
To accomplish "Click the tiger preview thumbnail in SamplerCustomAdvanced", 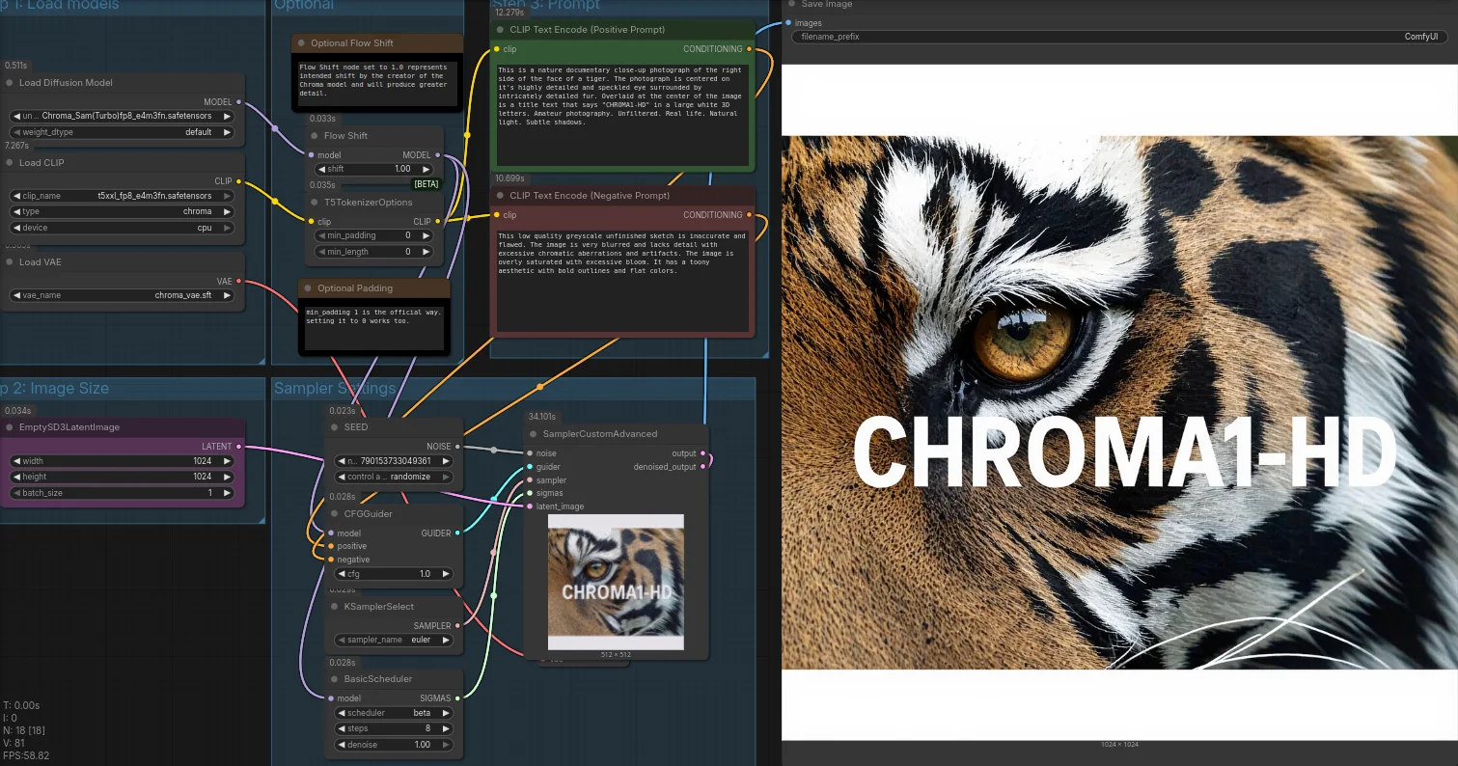I will click(x=616, y=582).
